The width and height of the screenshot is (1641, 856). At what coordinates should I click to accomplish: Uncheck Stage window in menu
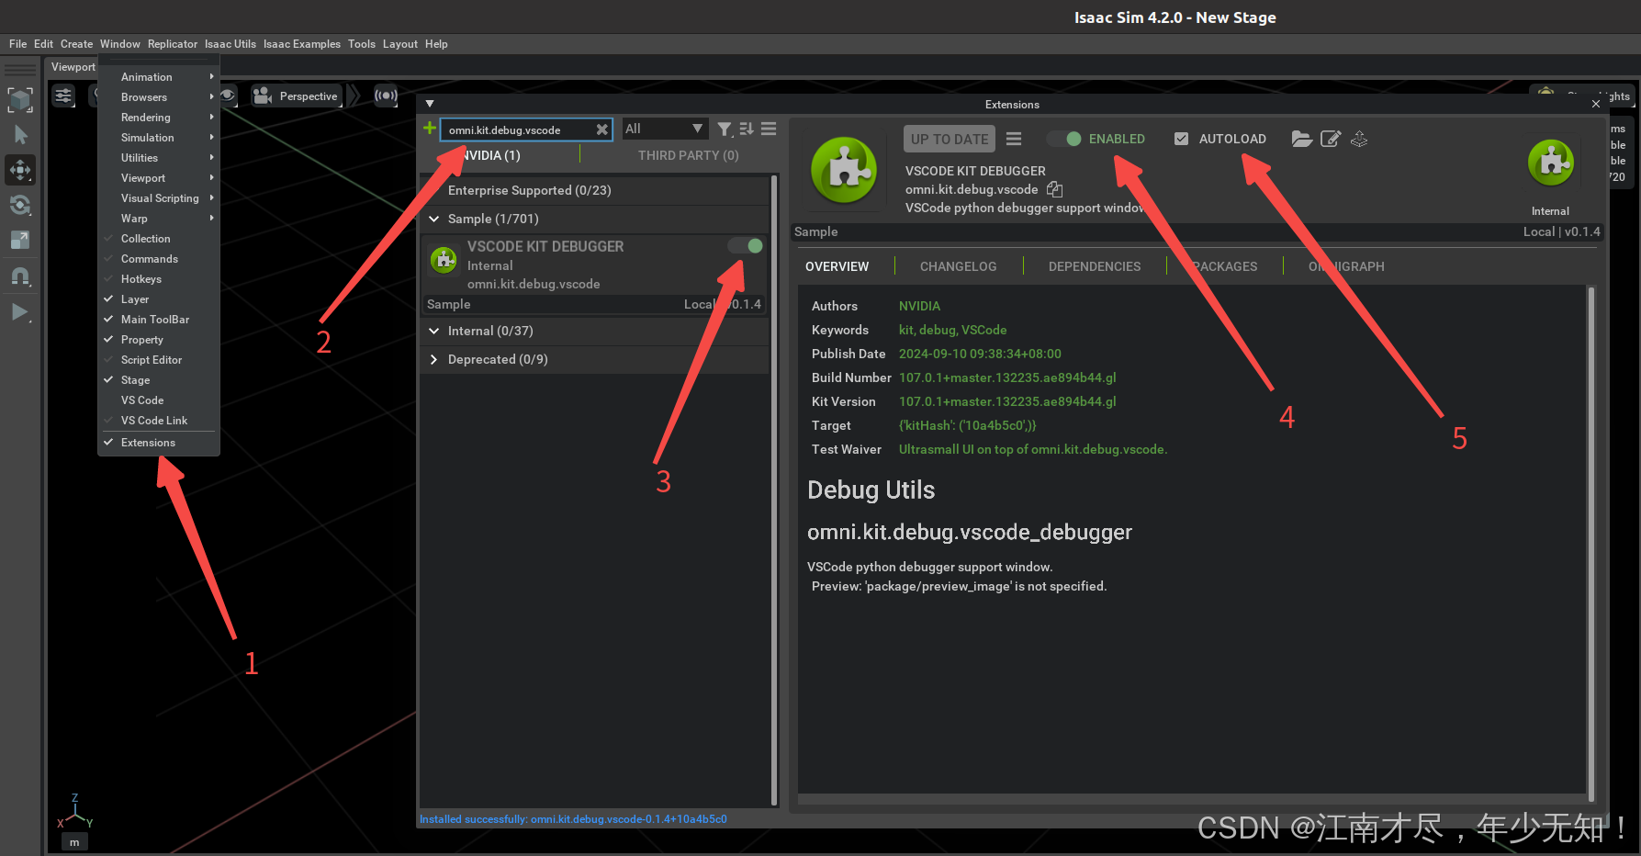[159, 380]
